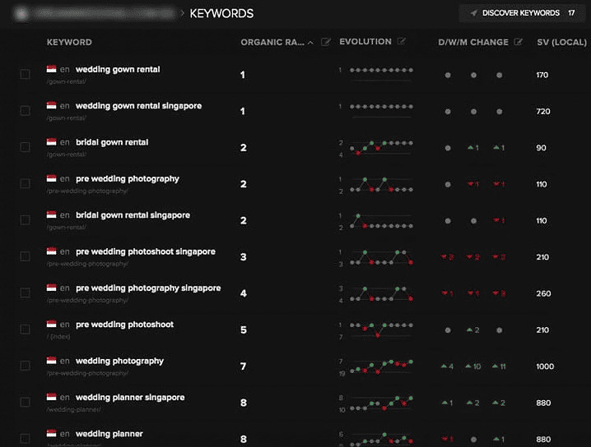Click edit icon beside Organic Rank header

326,42
